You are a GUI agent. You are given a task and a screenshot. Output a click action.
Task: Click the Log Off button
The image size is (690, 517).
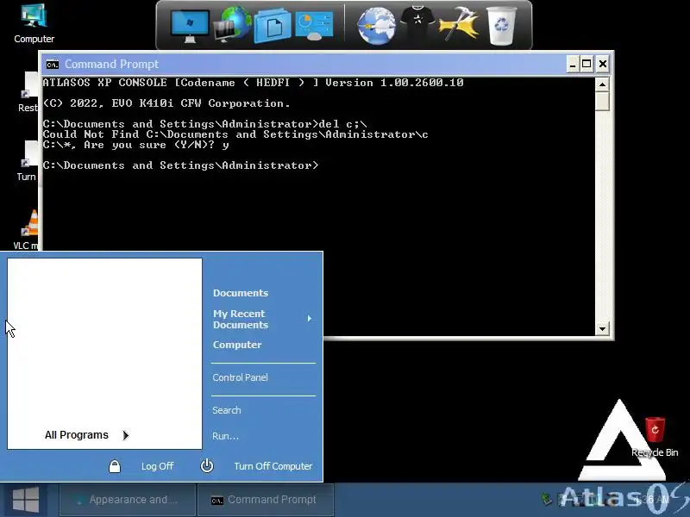158,466
